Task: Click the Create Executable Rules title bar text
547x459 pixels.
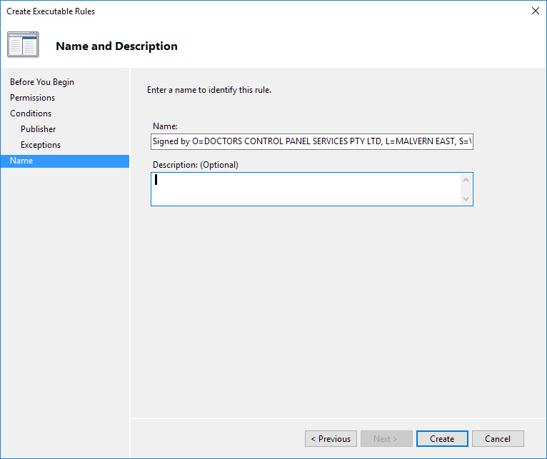Action: click(x=51, y=11)
